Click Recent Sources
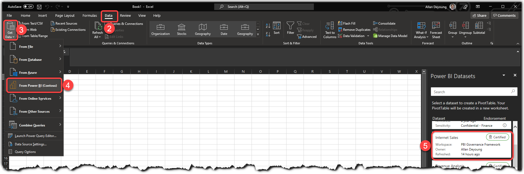524x174 pixels. click(64, 24)
